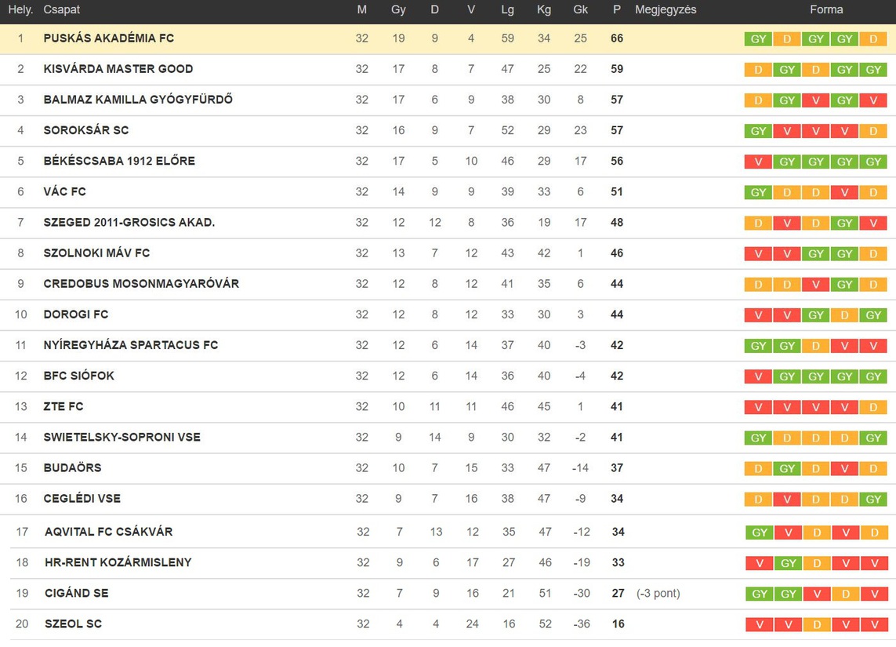This screenshot has height=647, width=896.
Task: Click the last GY badge of Kisvárda
Action: click(873, 70)
